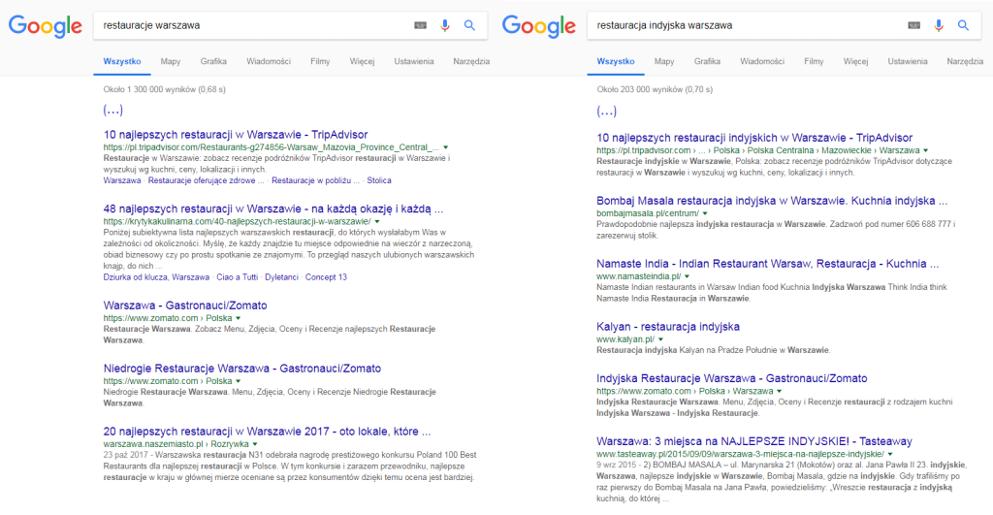
Task: Open 'Namaste India - Indian Restaurant Warsaw' result
Action: tap(768, 264)
